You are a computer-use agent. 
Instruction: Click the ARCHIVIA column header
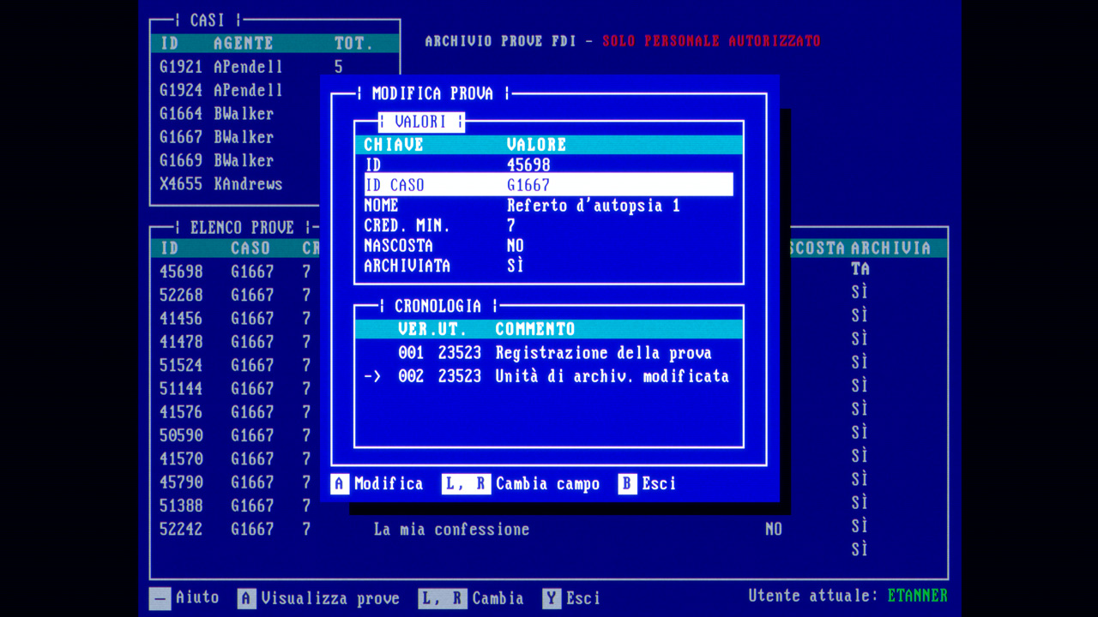click(x=890, y=249)
